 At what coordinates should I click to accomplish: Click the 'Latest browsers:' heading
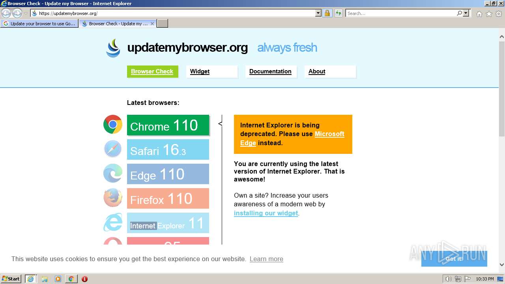[153, 103]
